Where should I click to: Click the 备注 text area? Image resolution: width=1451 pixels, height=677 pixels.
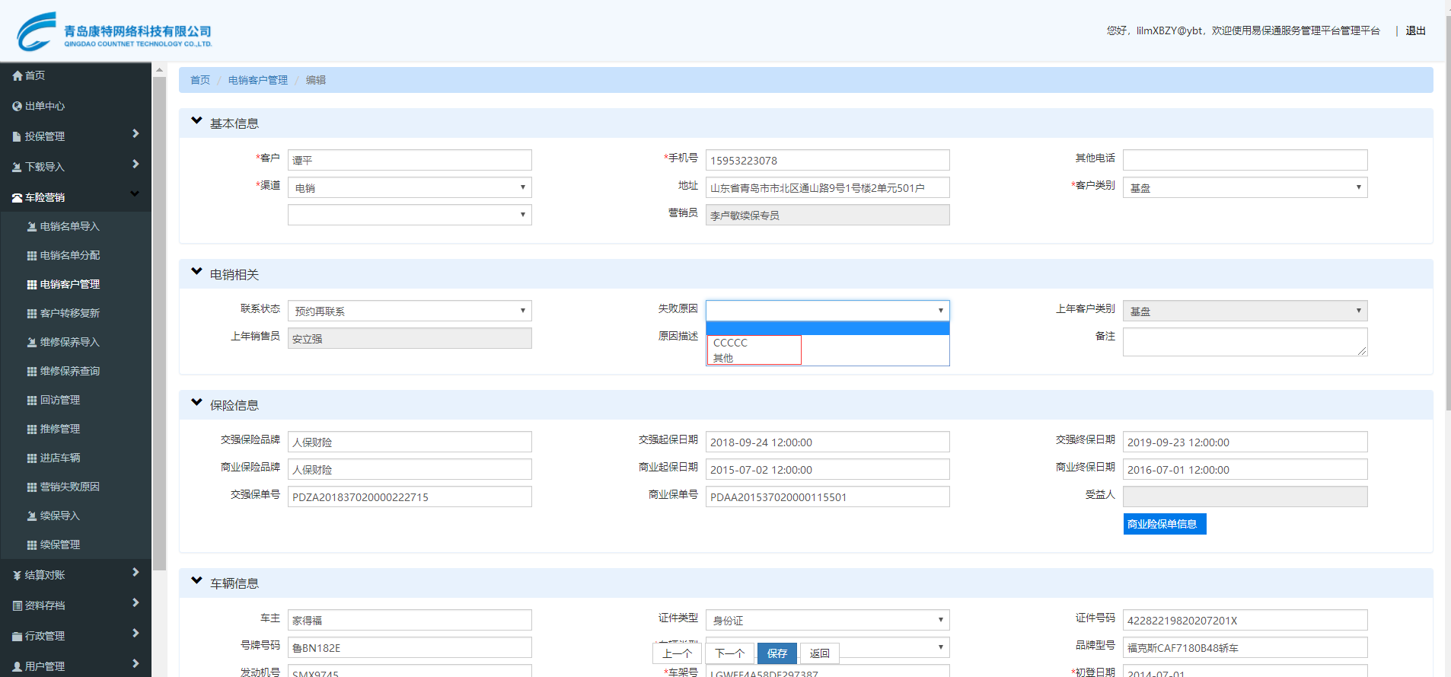pyautogui.click(x=1244, y=342)
